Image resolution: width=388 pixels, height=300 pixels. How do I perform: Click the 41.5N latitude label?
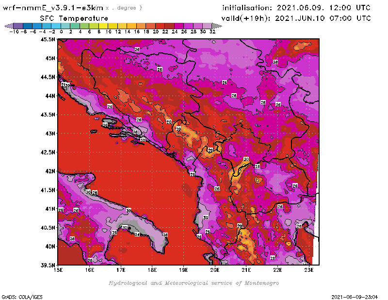(x=48, y=190)
